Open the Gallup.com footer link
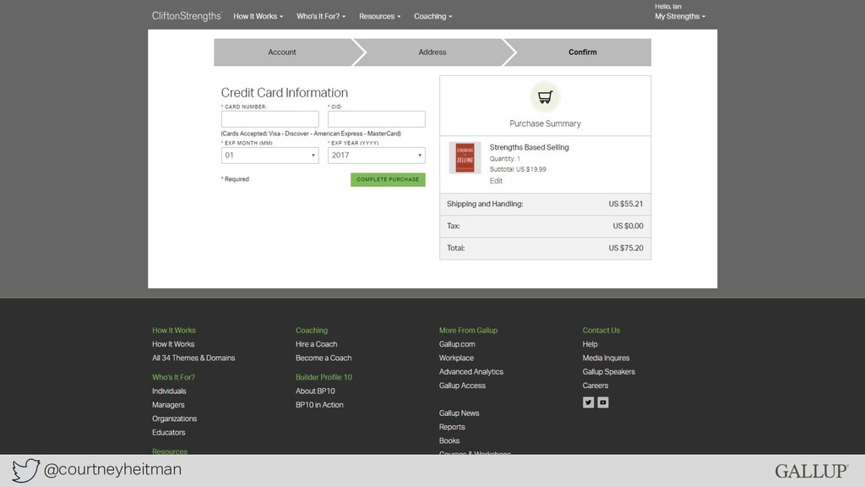Viewport: 865px width, 487px height. pos(457,344)
